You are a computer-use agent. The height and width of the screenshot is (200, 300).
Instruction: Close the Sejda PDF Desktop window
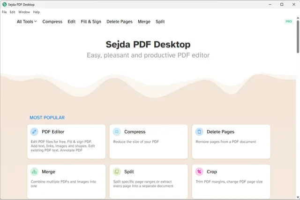click(x=294, y=4)
